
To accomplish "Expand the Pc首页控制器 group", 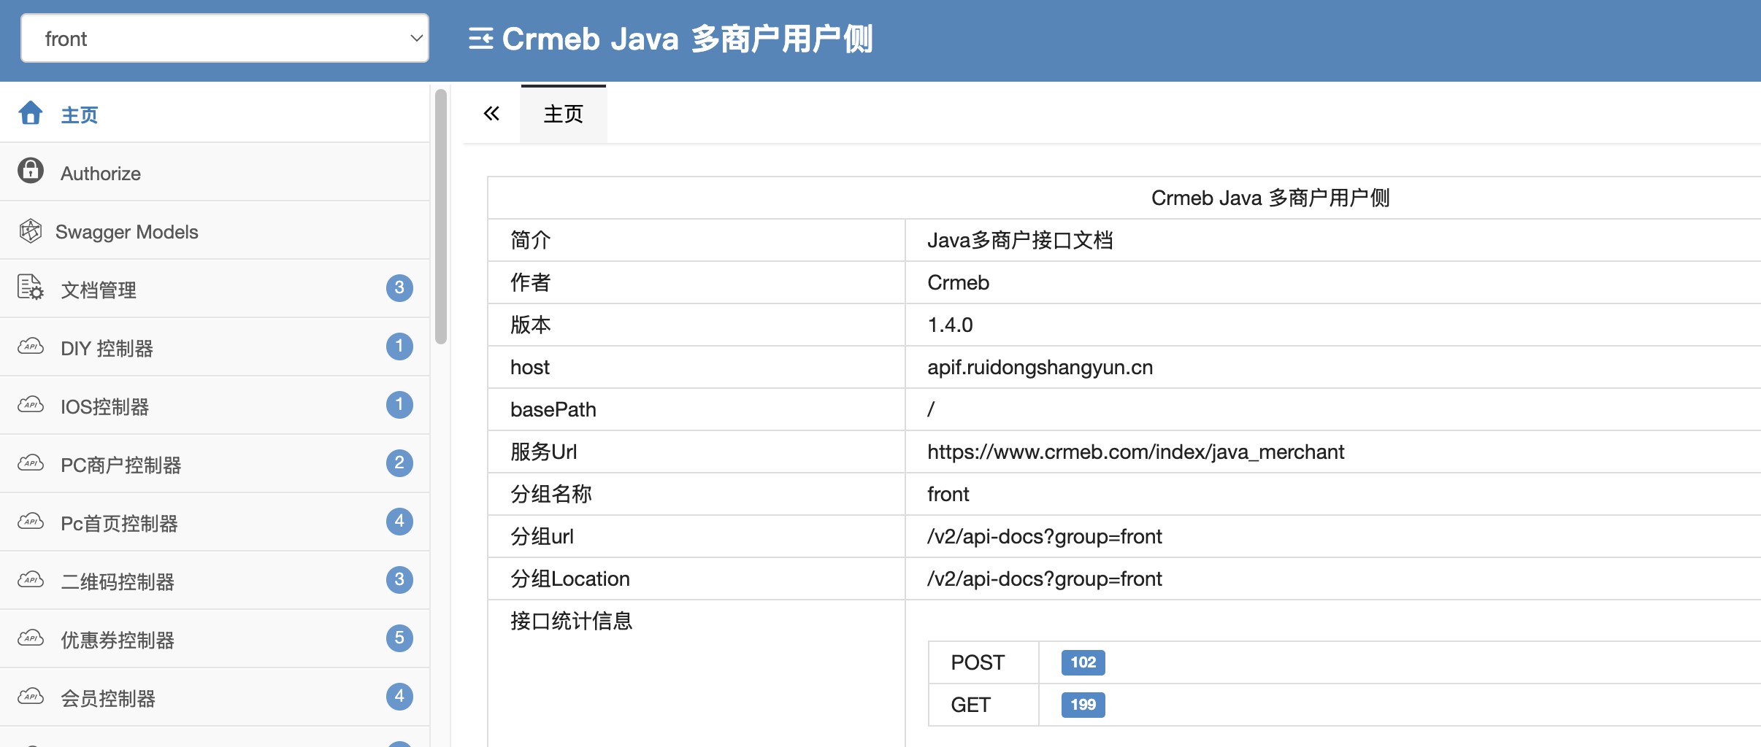I will 215,522.
